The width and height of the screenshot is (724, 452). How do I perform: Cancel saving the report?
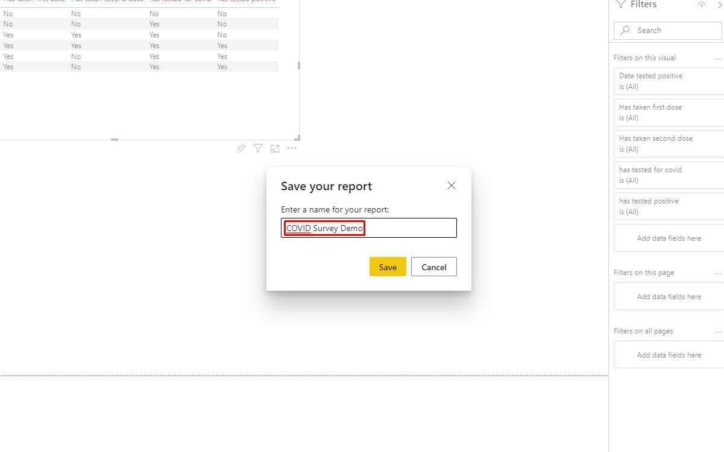pyautogui.click(x=433, y=267)
